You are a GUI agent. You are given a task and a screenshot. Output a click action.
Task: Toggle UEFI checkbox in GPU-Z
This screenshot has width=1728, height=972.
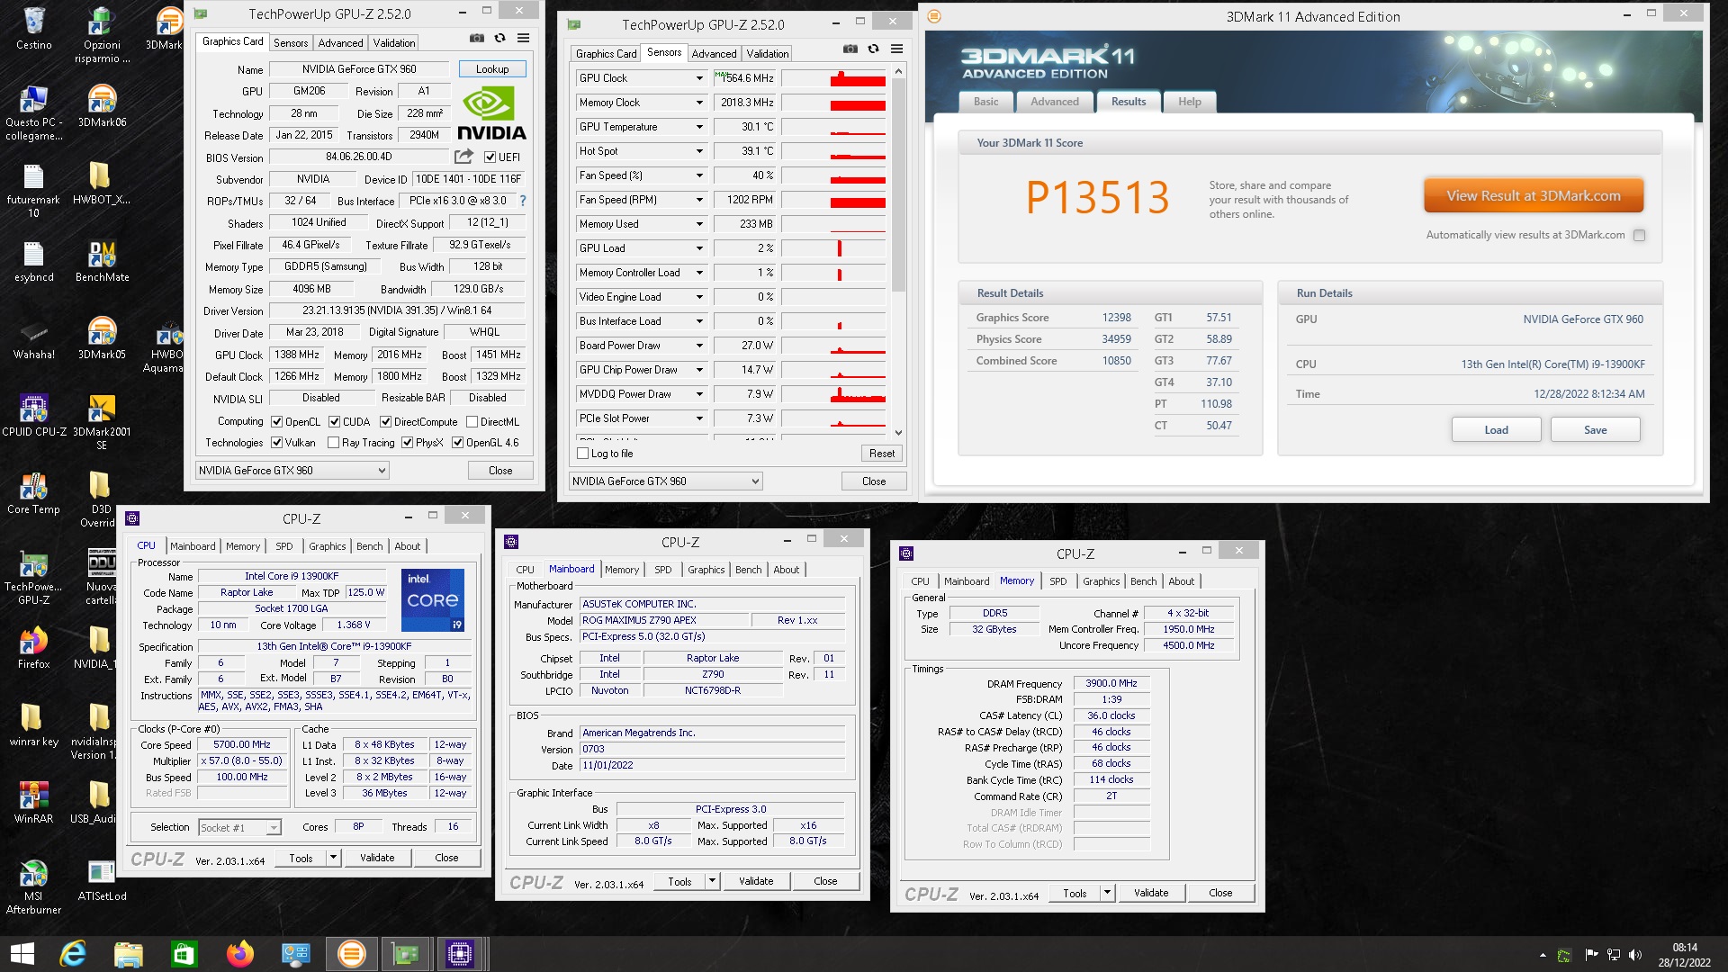click(490, 157)
